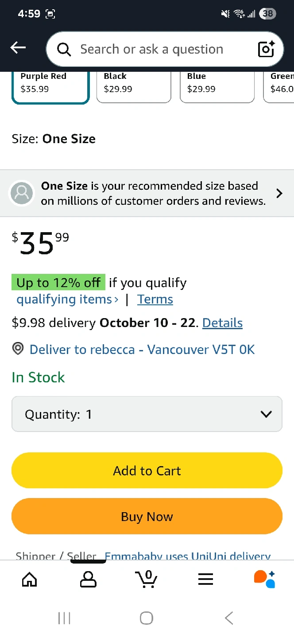Choose the Black $29.99 color option
The image size is (294, 638).
coord(134,85)
